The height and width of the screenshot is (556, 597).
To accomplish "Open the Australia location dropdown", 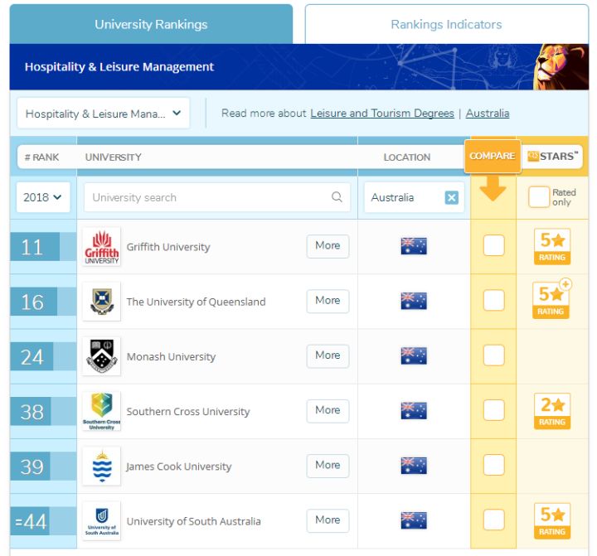I will (x=402, y=197).
